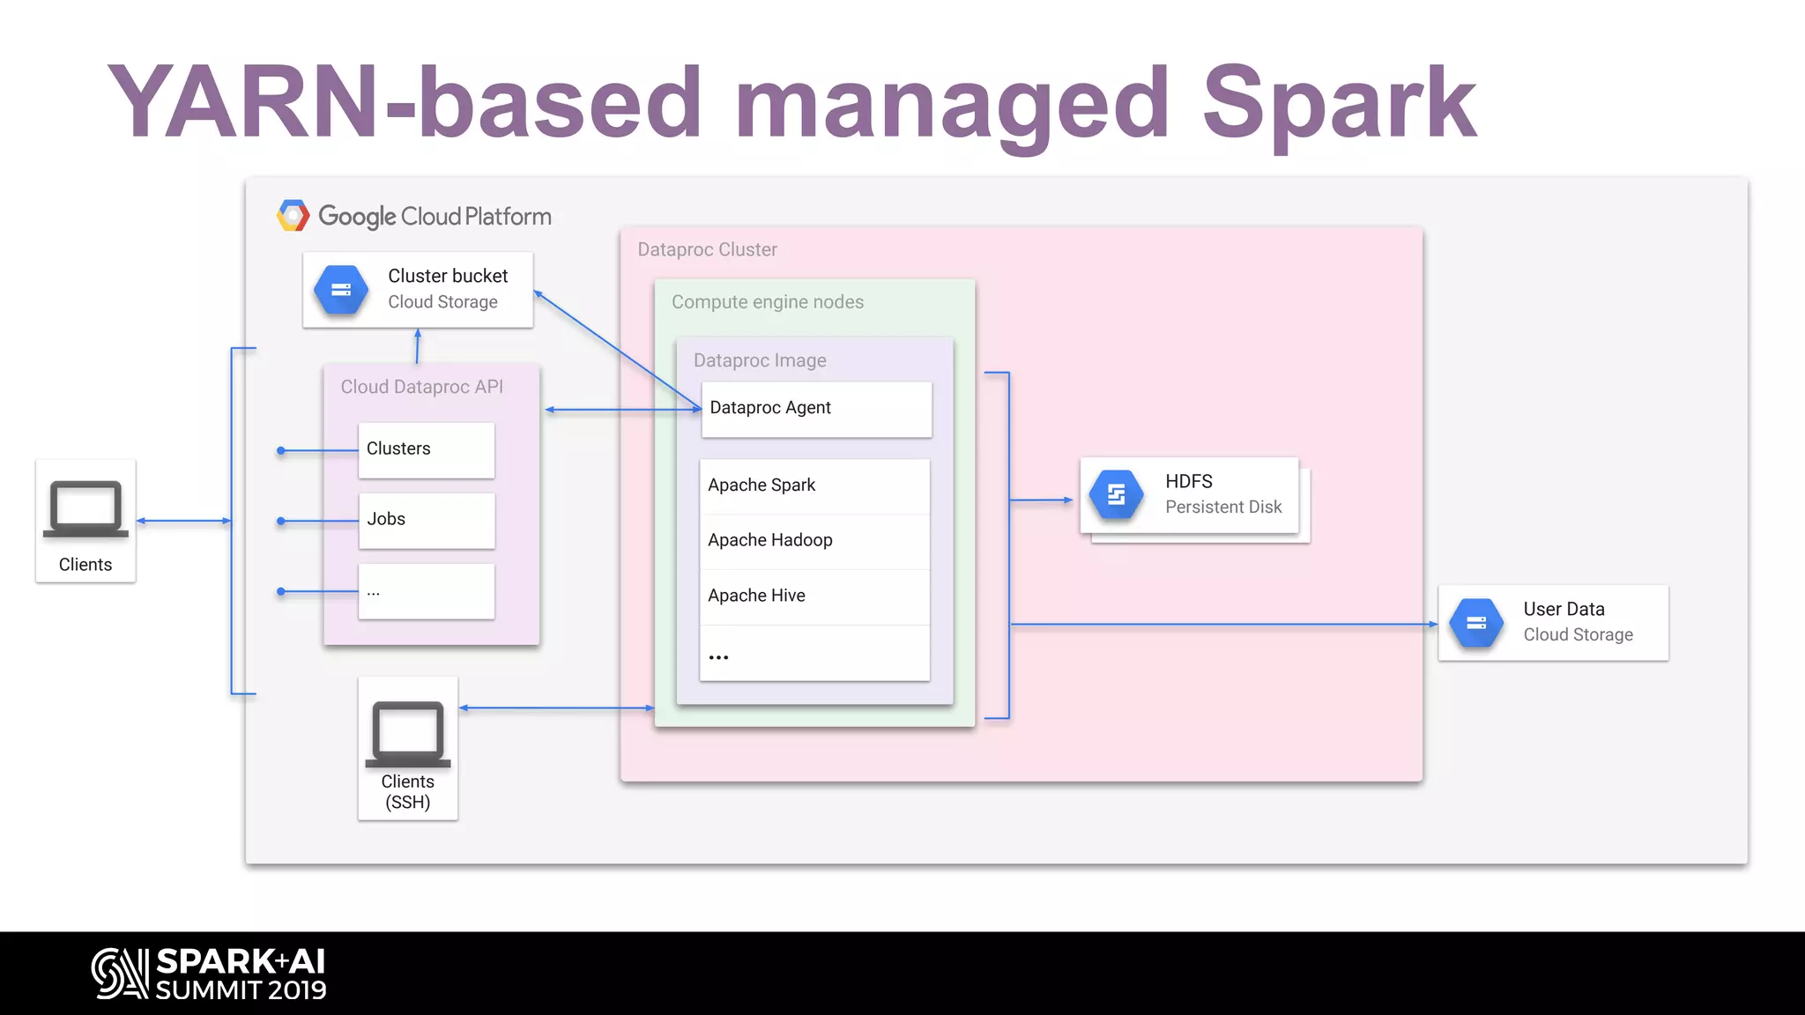Click the Dataproc Cluster label
This screenshot has height=1015, width=1805.
point(707,250)
